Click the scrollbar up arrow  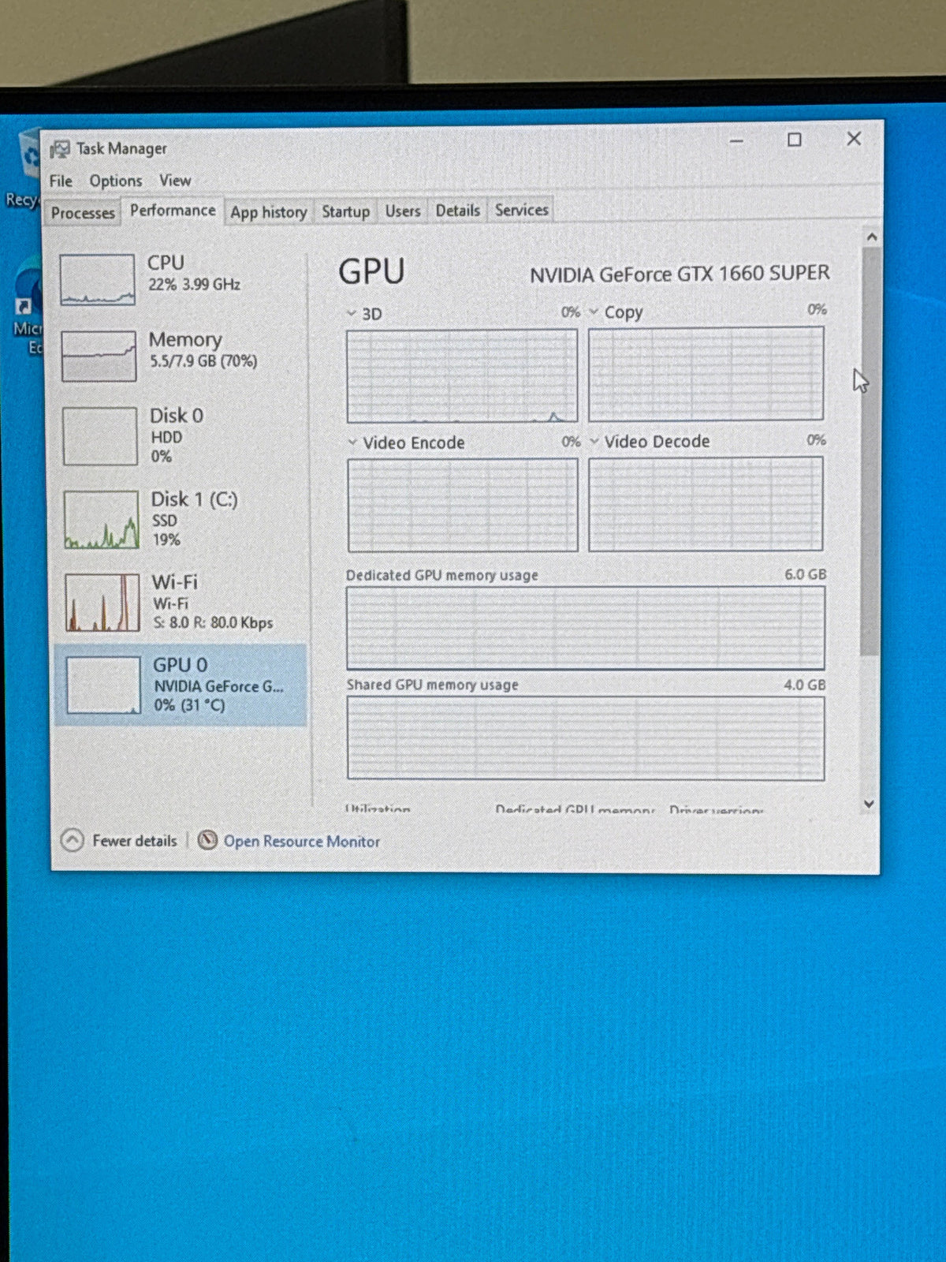[871, 237]
